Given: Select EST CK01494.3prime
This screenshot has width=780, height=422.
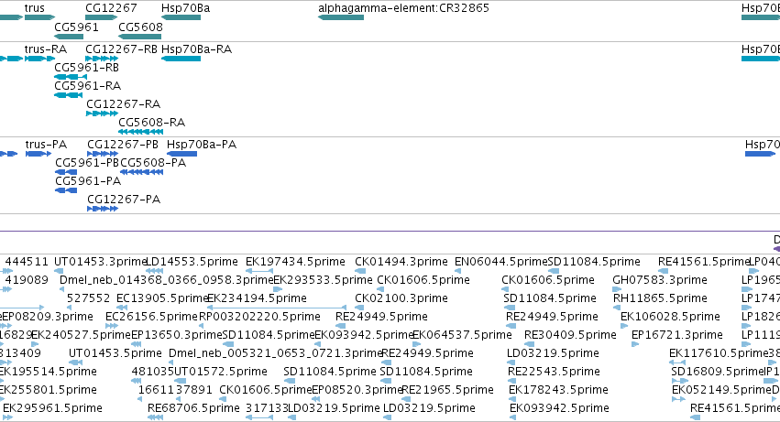Looking at the screenshot, I should point(401,262).
